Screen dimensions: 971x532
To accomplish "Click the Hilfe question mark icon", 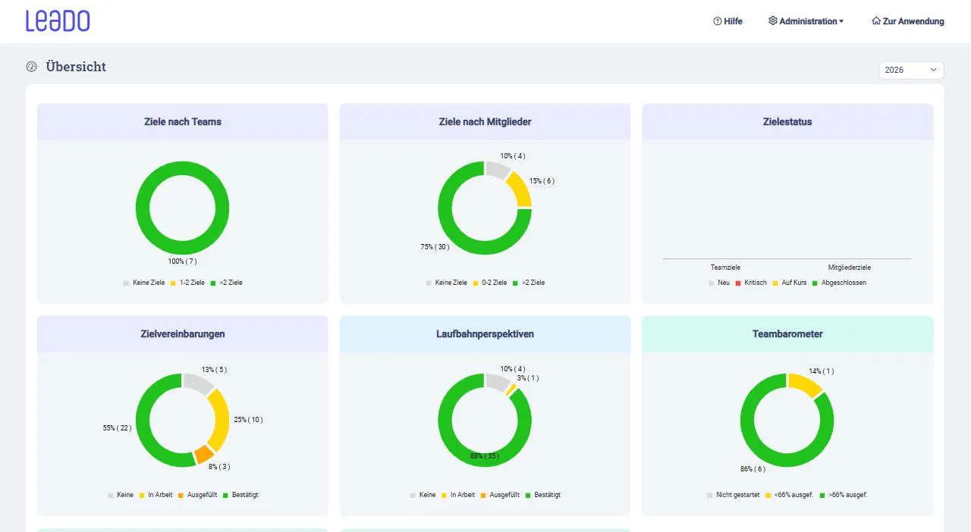I will [x=718, y=21].
